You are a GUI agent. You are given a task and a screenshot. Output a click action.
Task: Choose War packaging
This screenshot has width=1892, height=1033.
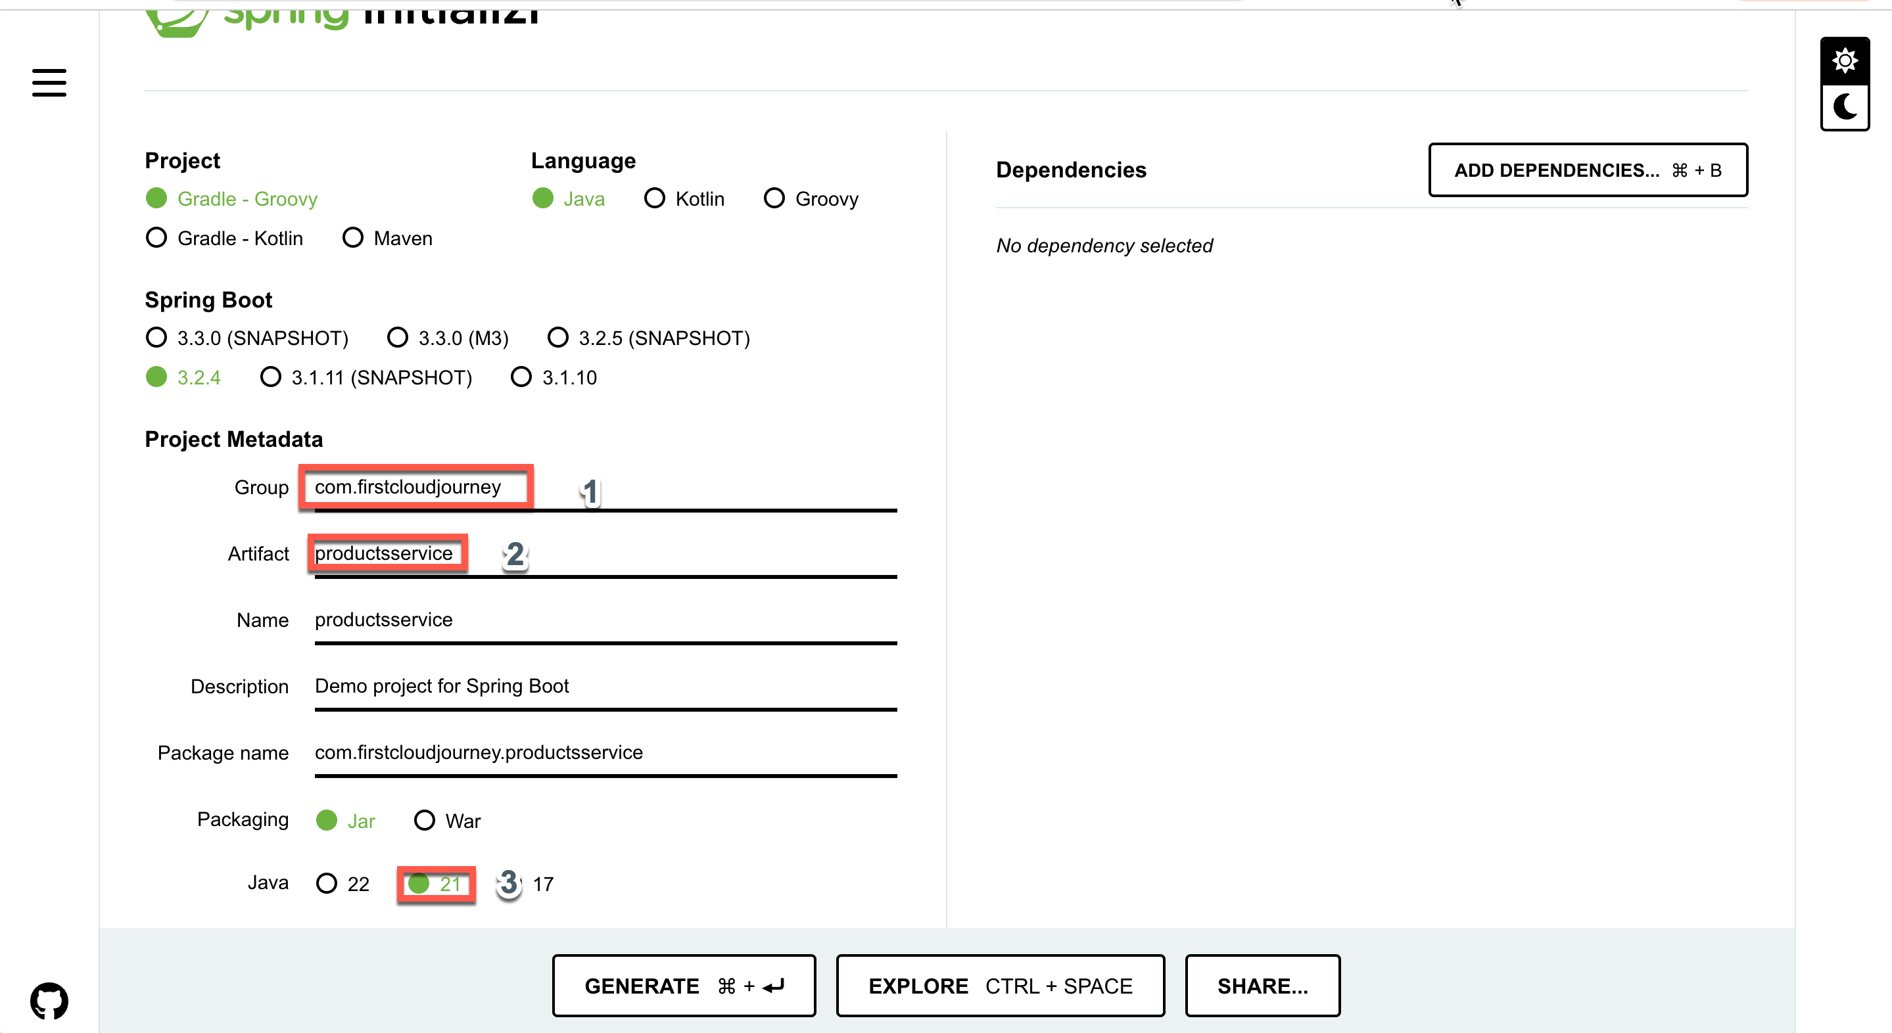pos(447,820)
